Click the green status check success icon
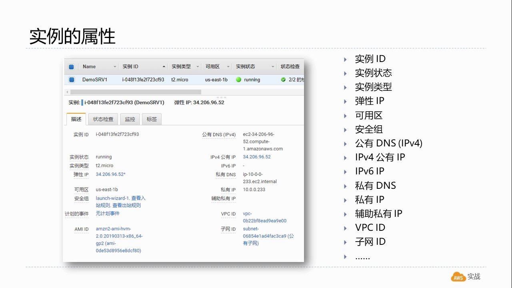Screen dimensions: 512x288 284,80
